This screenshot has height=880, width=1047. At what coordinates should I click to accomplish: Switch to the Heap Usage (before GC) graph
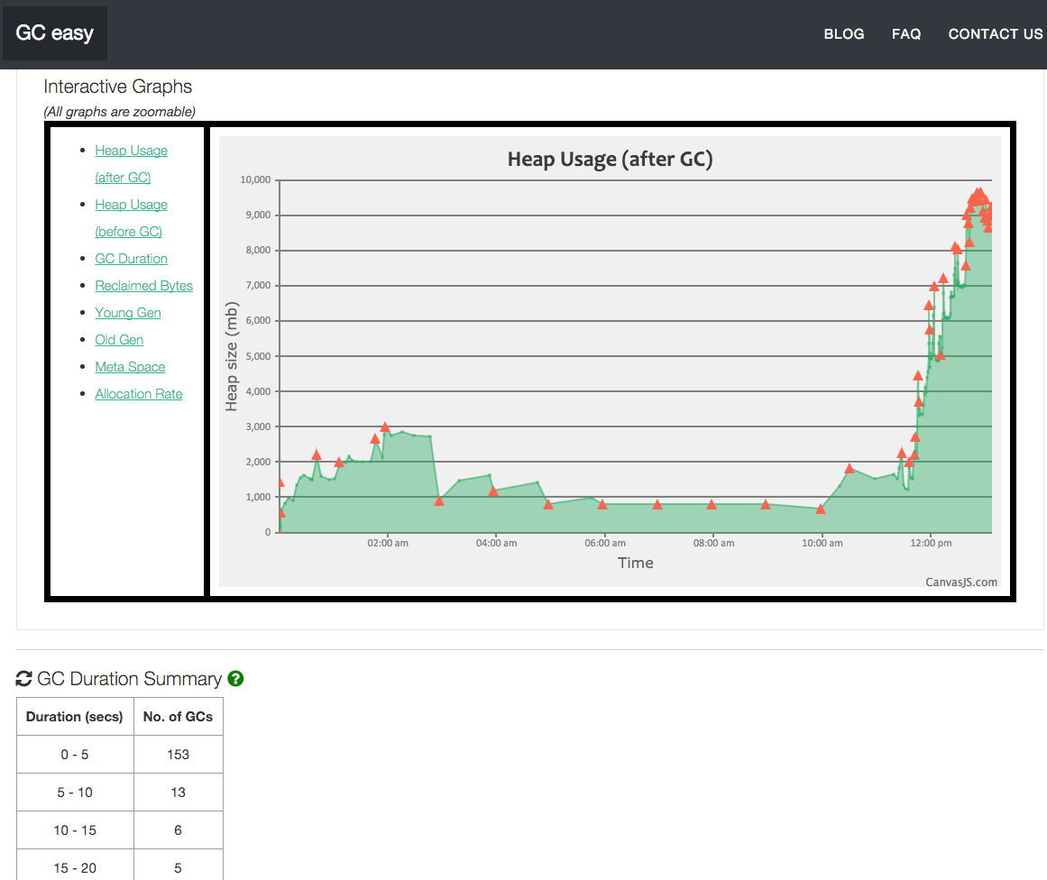pyautogui.click(x=131, y=205)
